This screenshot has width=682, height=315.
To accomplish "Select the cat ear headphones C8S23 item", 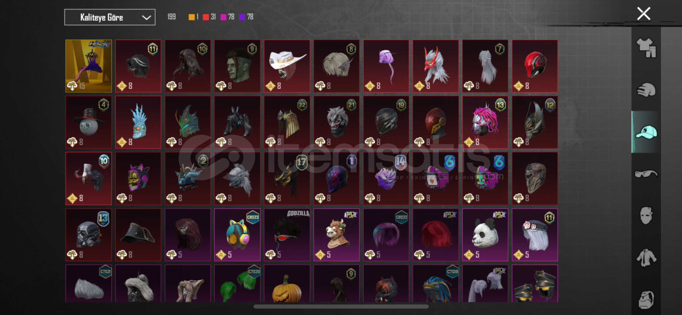I will click(x=237, y=235).
